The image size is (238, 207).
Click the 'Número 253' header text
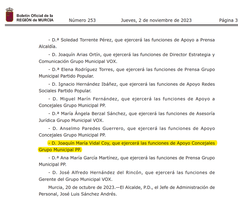point(82,20)
